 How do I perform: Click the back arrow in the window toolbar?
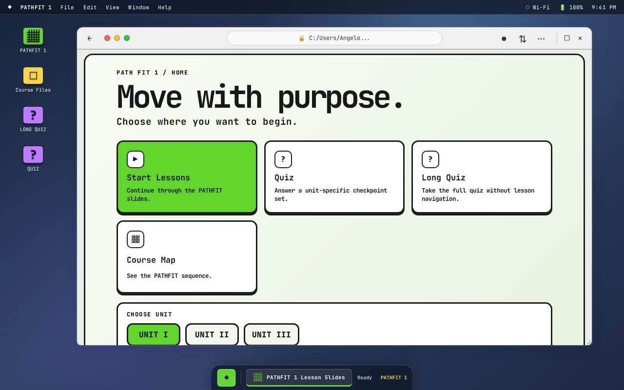click(x=90, y=38)
